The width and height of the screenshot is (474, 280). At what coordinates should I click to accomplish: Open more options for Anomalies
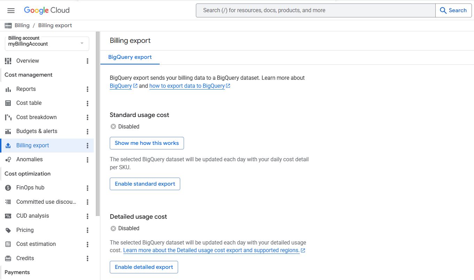[x=87, y=160]
